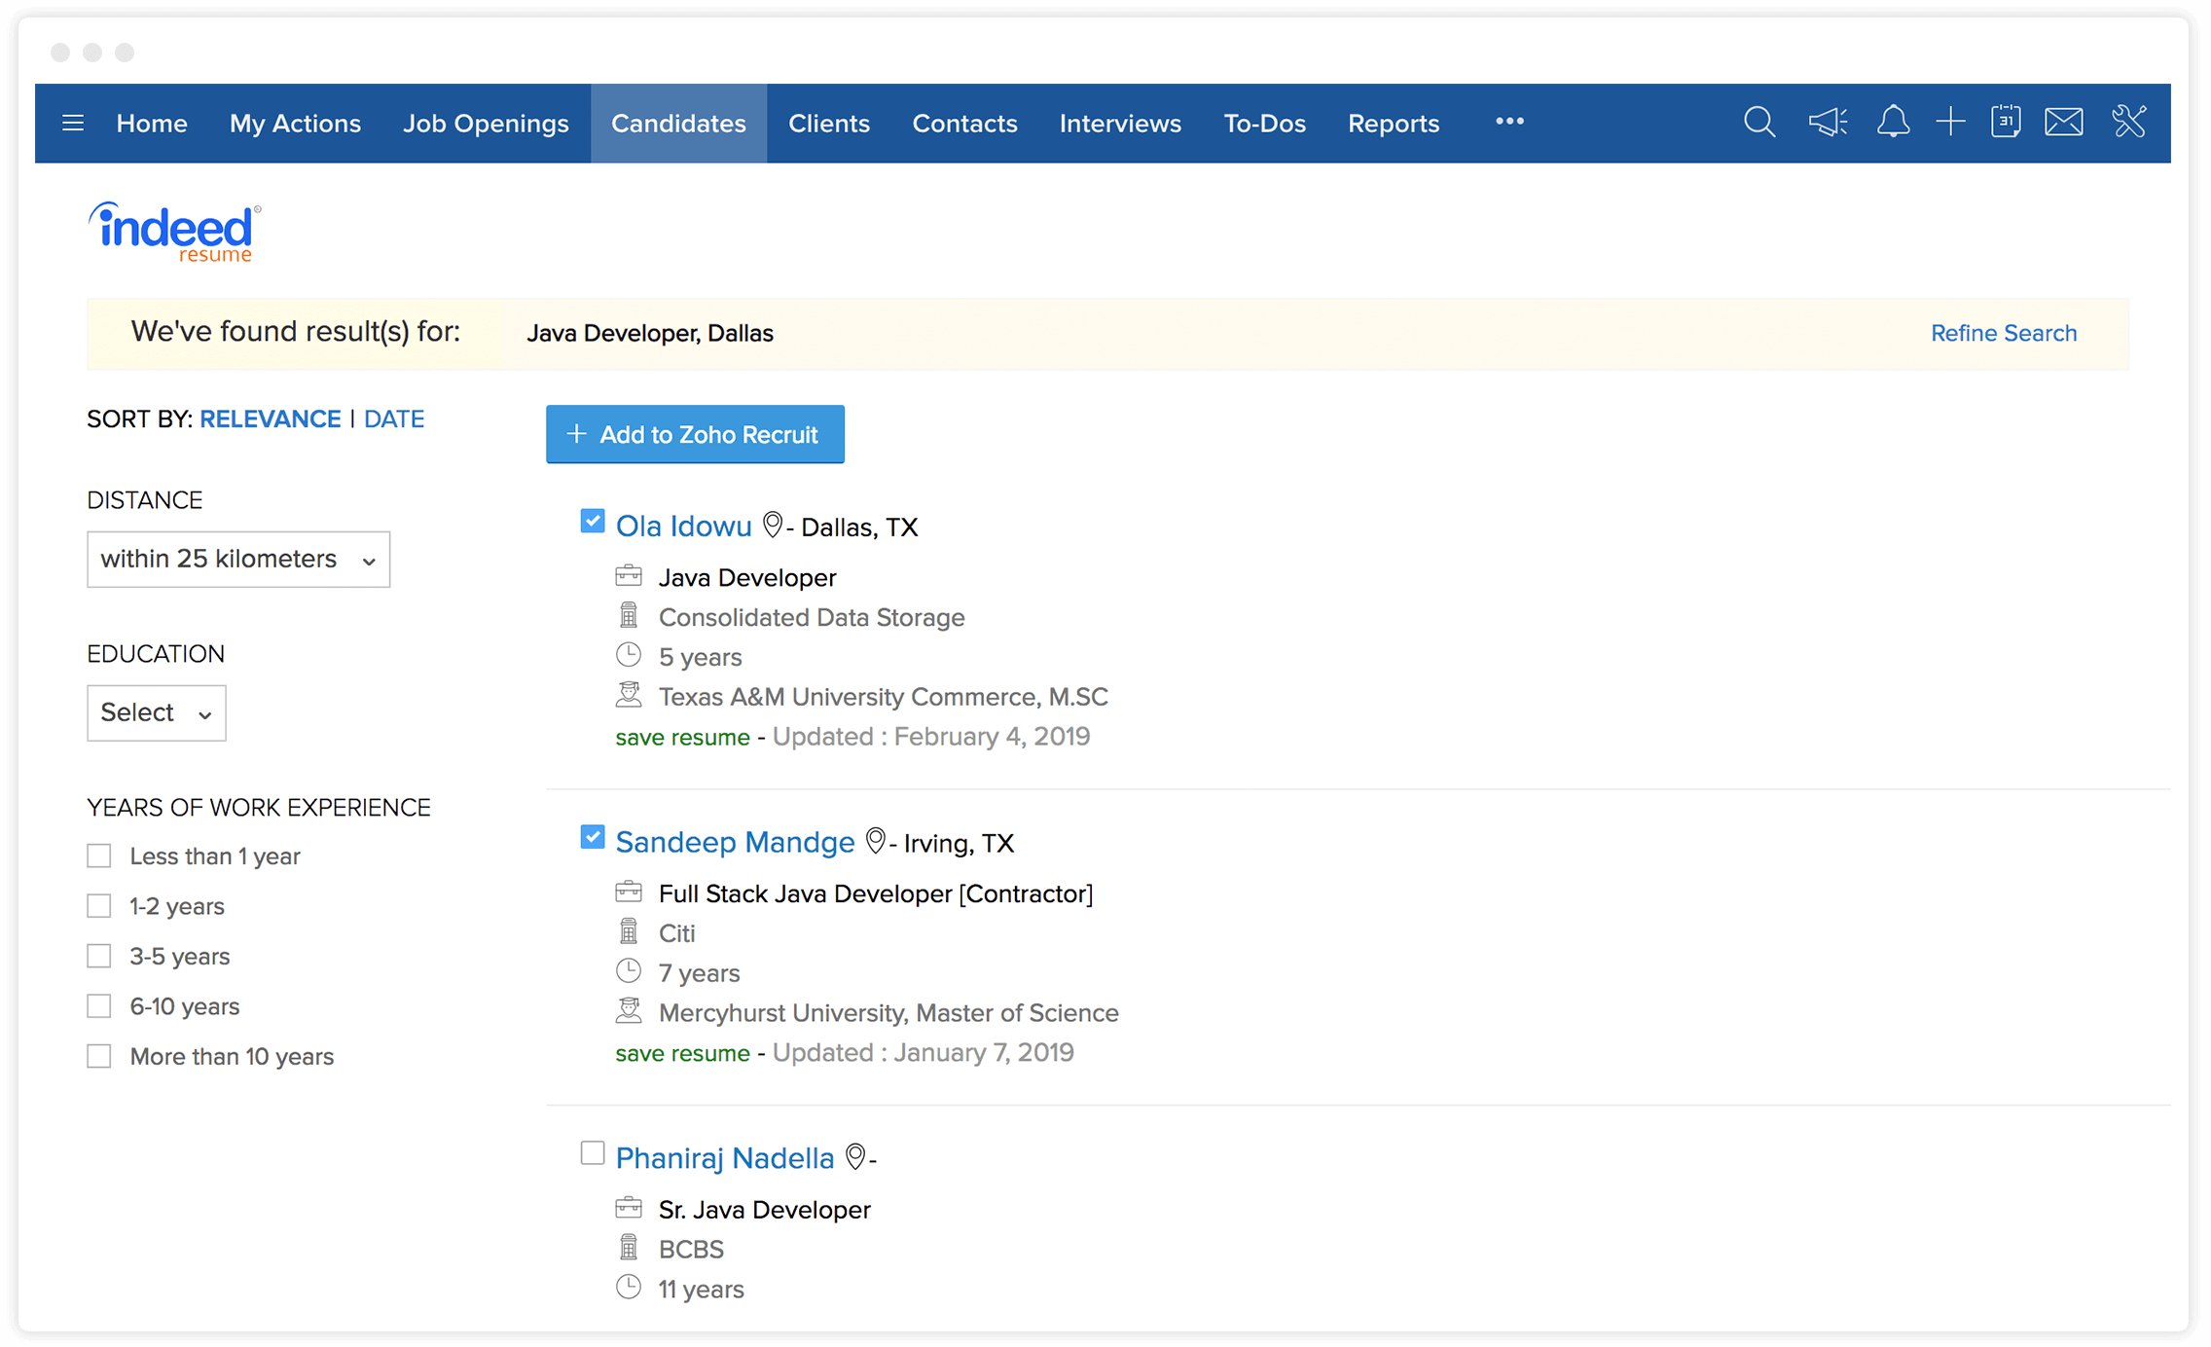This screenshot has width=2211, height=1347.
Task: Click the search icon in the toolbar
Action: coord(1757,124)
